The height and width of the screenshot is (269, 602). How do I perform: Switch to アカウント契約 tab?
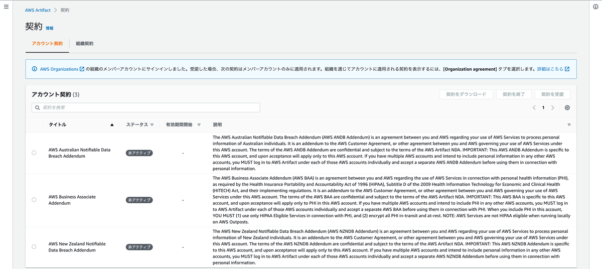point(47,44)
